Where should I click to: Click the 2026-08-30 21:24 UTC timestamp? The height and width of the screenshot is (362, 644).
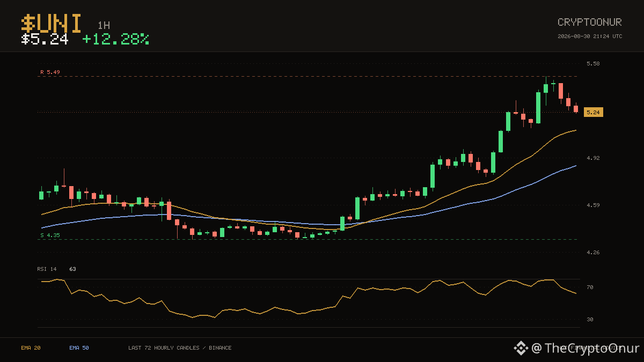point(590,36)
